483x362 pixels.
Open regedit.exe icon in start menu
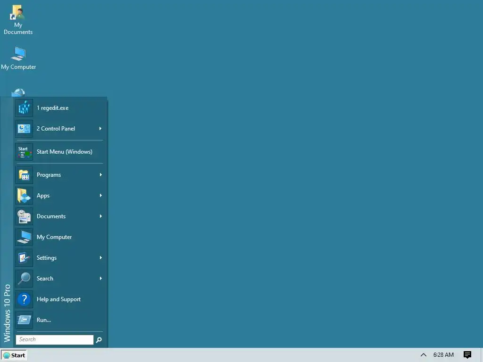pyautogui.click(x=24, y=108)
